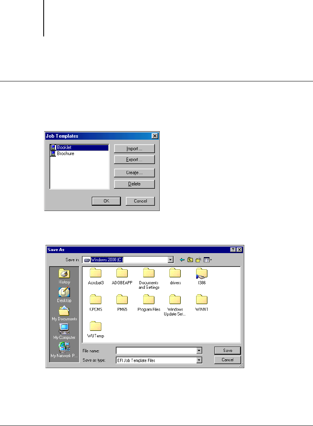Expand the File name dropdown arrow
313x426 pixels.
pyautogui.click(x=199, y=351)
